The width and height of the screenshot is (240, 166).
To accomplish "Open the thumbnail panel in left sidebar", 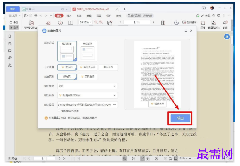I will pos(10,44).
